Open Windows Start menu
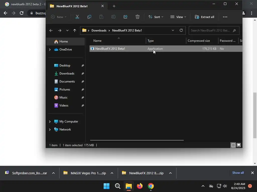 106,186
